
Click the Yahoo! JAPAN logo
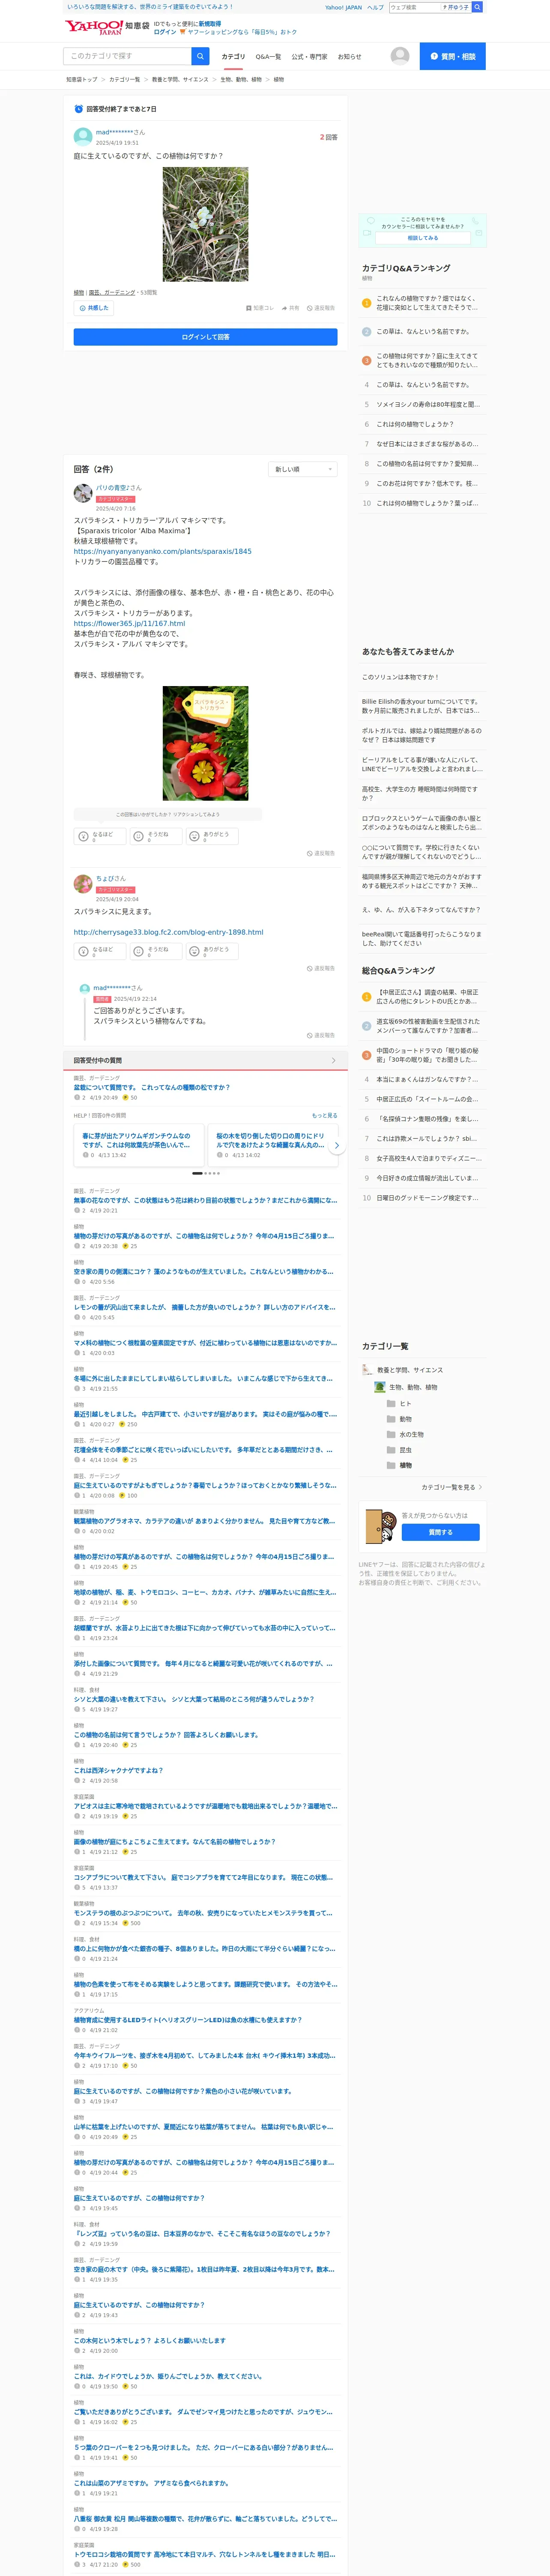coord(94,27)
